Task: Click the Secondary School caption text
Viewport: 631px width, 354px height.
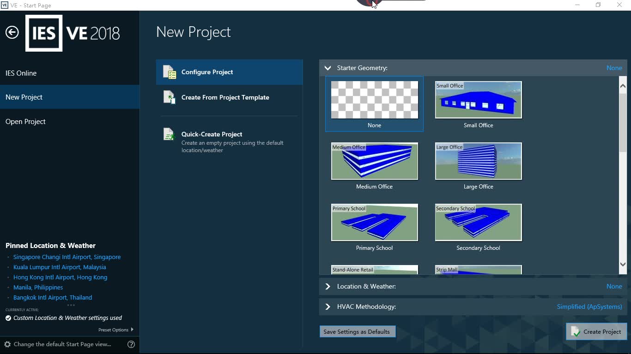Action: coord(479,248)
